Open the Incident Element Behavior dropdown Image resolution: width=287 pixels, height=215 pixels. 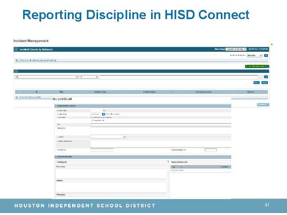click(x=254, y=55)
